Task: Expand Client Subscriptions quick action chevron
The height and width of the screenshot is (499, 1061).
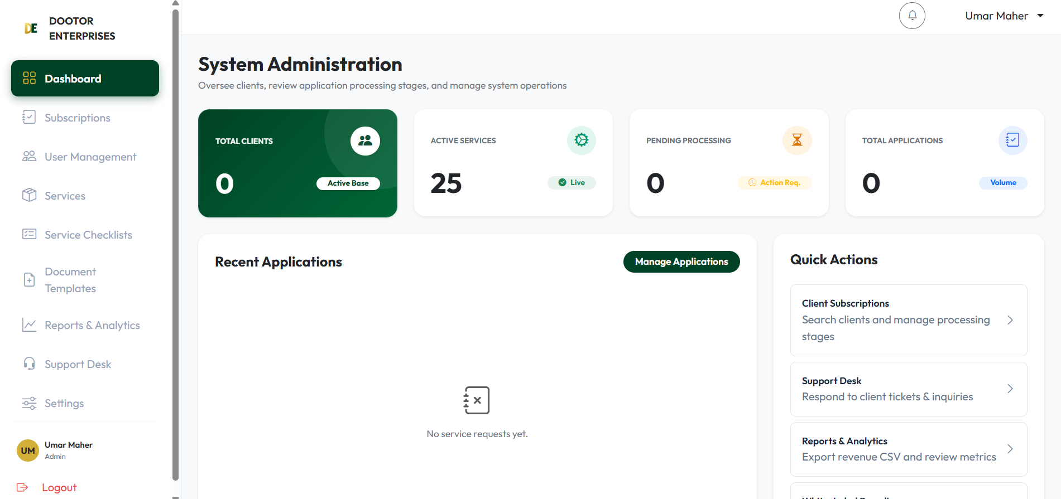Action: tap(1010, 320)
